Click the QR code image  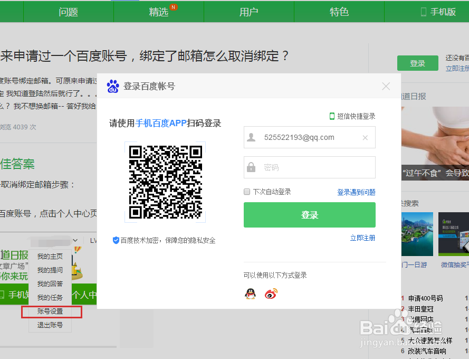click(x=166, y=182)
